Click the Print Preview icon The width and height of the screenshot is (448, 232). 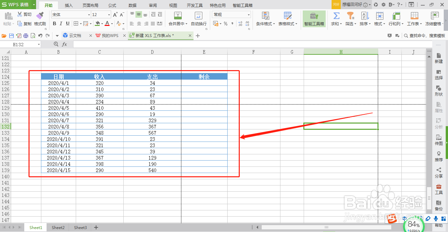(33, 36)
